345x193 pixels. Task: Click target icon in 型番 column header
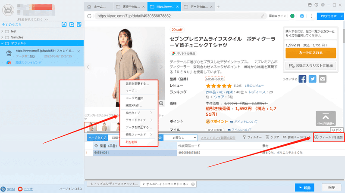(96, 146)
